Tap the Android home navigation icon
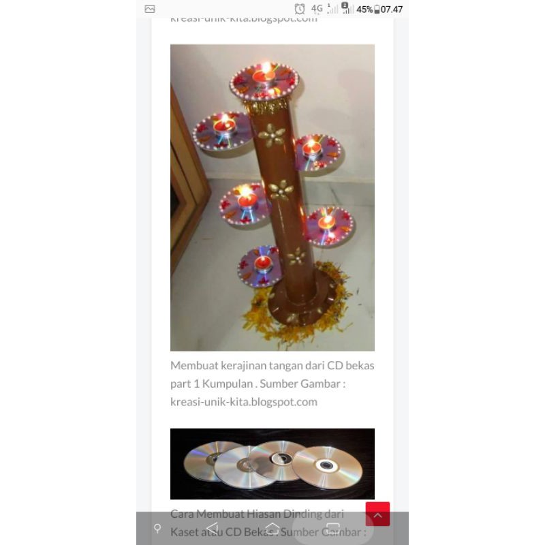This screenshot has height=545, width=545. (x=272, y=529)
